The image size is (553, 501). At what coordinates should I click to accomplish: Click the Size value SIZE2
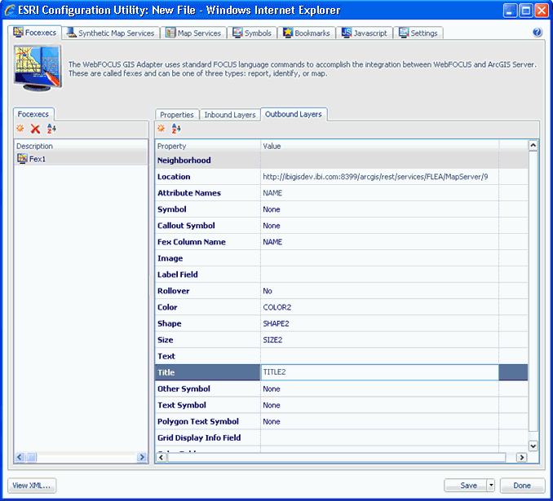coord(272,340)
